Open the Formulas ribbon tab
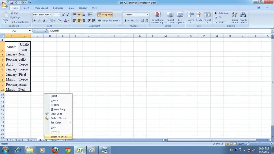The image size is (274, 154). [x=58, y=8]
